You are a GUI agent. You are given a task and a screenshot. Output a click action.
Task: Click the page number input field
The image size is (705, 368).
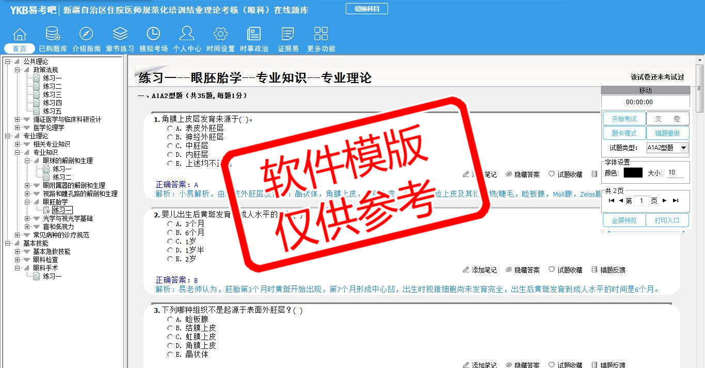pyautogui.click(x=642, y=201)
